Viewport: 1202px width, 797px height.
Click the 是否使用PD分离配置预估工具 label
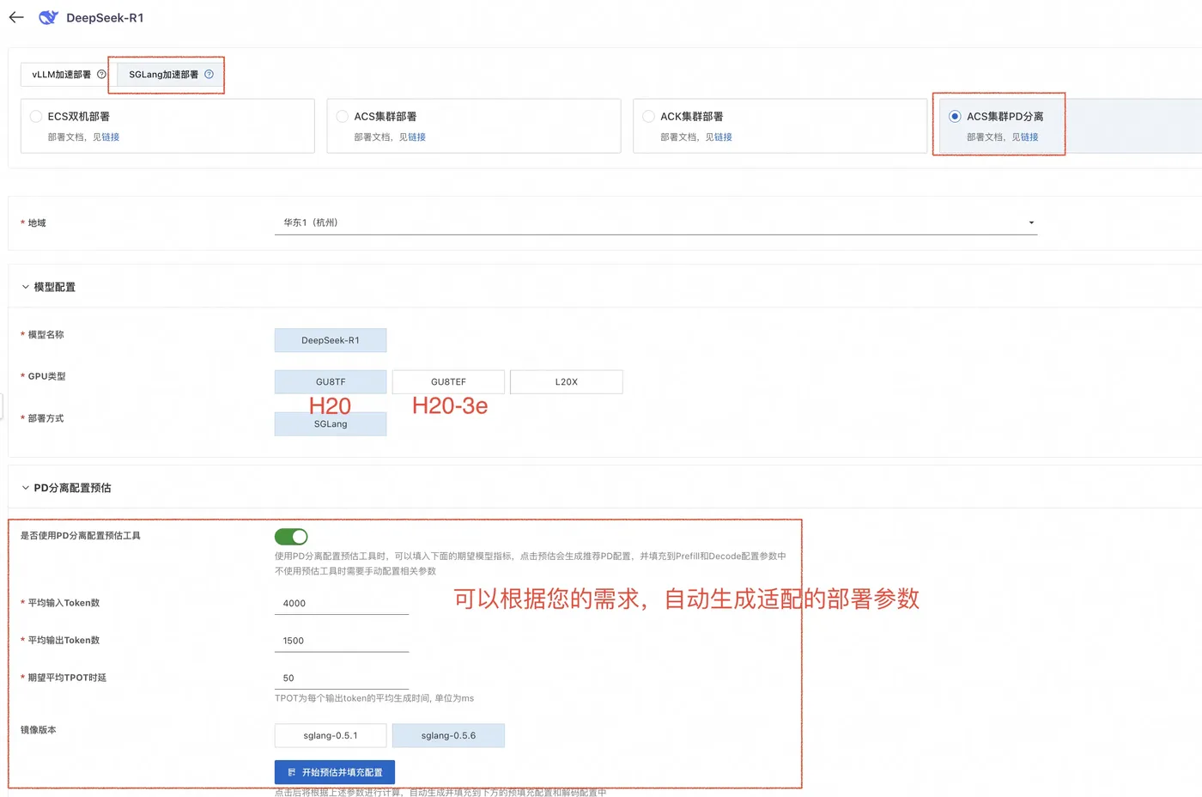coord(81,536)
